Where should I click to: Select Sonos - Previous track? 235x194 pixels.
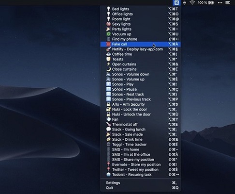(x=140, y=99)
